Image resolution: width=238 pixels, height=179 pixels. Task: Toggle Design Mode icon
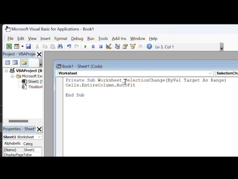pyautogui.click(x=109, y=46)
